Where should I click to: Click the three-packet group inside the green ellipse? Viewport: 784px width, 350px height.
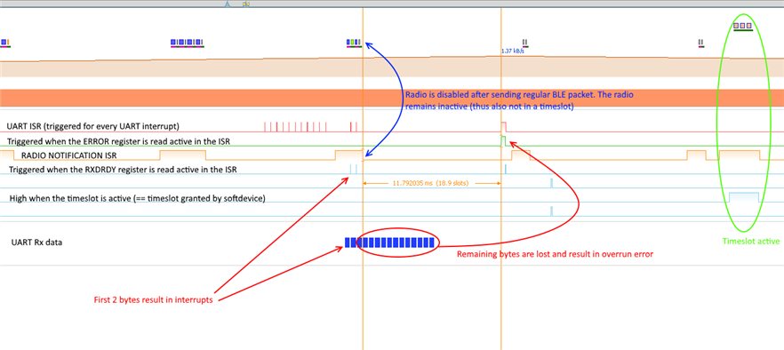(742, 26)
